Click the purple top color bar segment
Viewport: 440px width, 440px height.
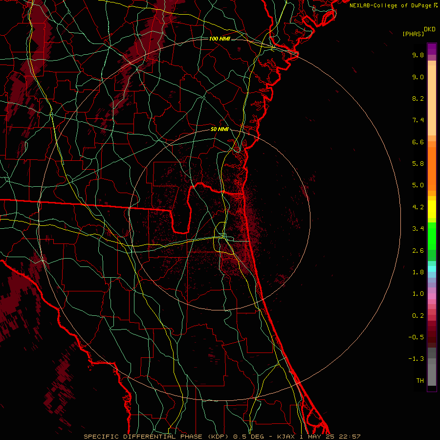(x=432, y=49)
